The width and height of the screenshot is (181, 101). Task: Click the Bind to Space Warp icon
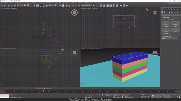point(15,6)
